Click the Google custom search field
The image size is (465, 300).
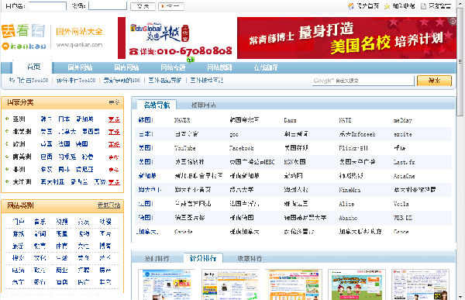click(363, 81)
